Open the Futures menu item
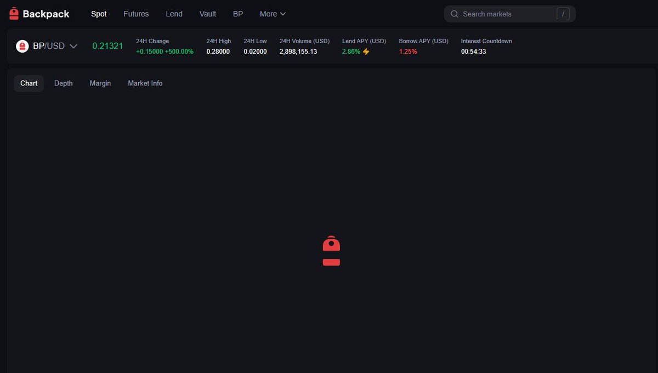This screenshot has height=373, width=658. click(x=136, y=14)
